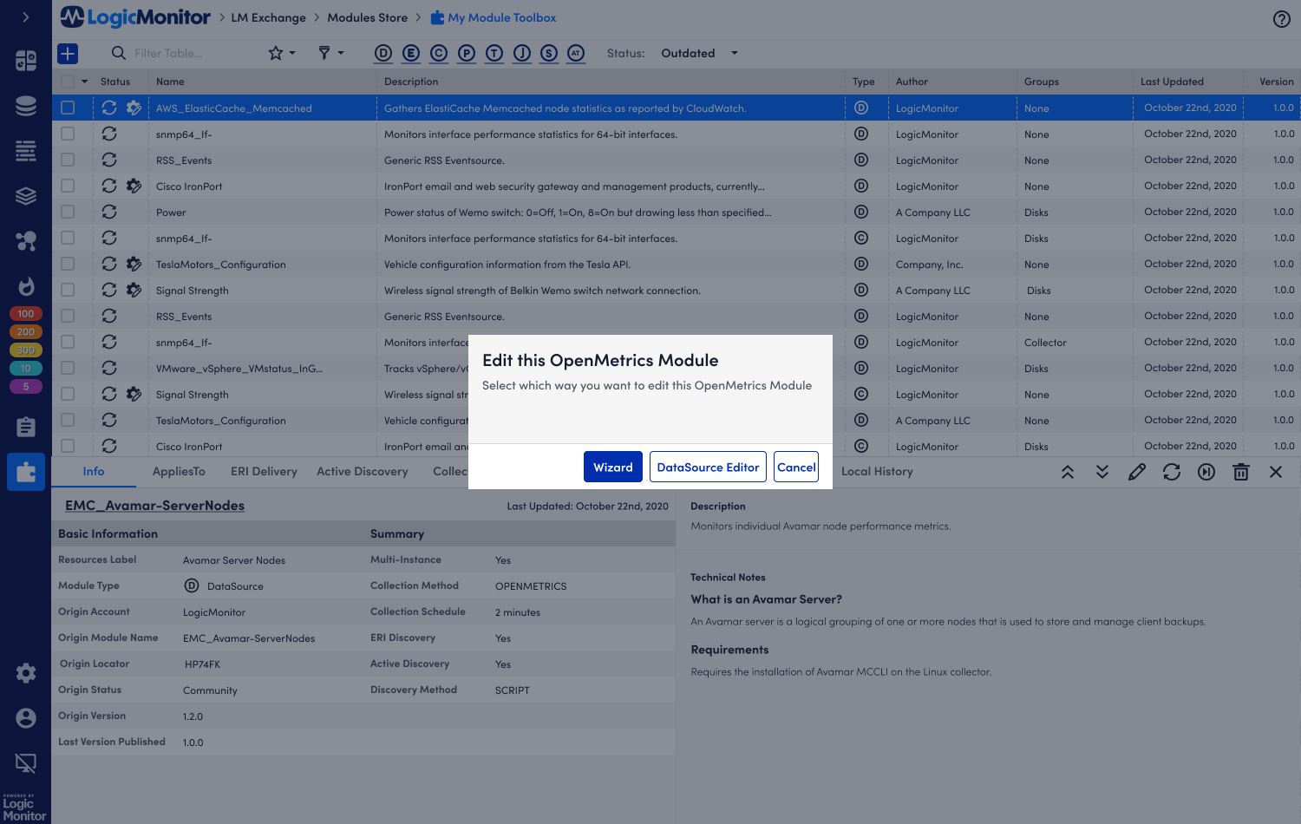Viewport: 1301px width, 824px height.
Task: Check the snmp64_If- Collector group row checkbox
Action: coord(68,342)
